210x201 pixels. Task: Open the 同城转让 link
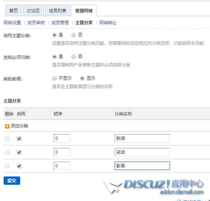(108, 23)
